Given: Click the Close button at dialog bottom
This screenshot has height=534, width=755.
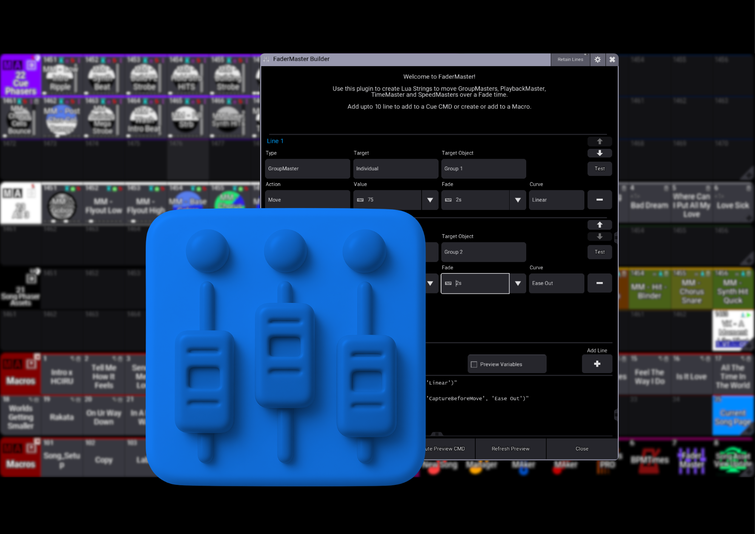Looking at the screenshot, I should [x=582, y=449].
